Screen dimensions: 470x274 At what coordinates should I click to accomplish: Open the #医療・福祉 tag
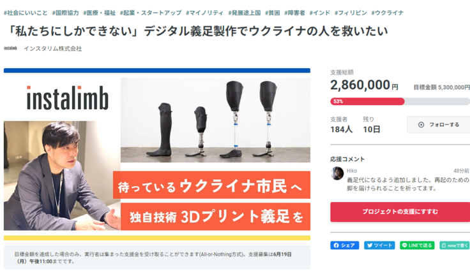coord(99,13)
